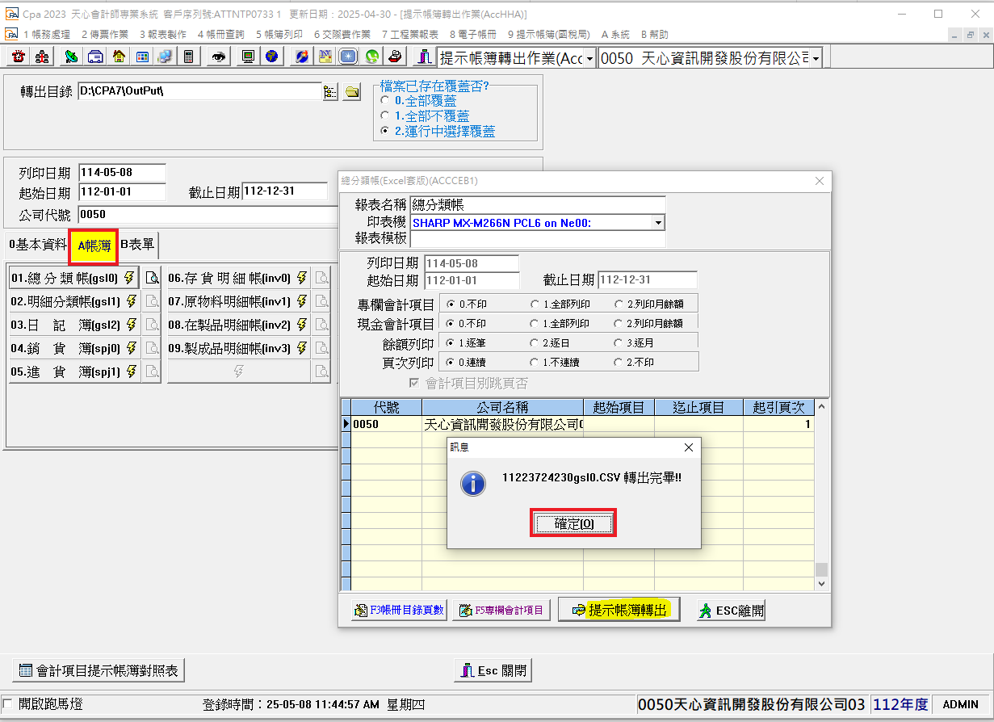Click the 會計項目提示帳簿對照表 button
This screenshot has height=722, width=994.
click(x=99, y=670)
